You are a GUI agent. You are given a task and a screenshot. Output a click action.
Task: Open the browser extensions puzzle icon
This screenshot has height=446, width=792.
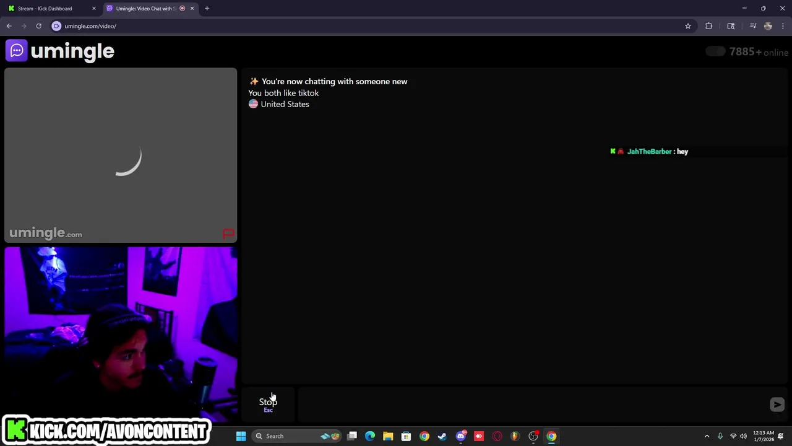pos(708,26)
